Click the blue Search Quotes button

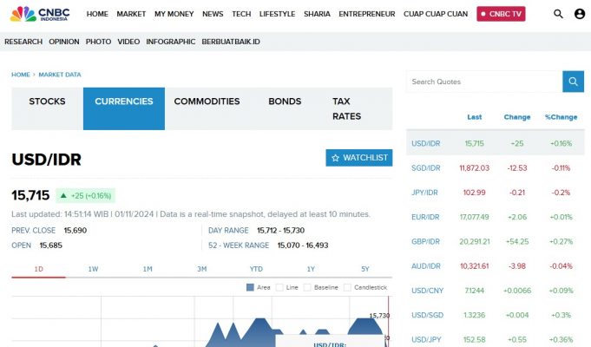tap(573, 82)
